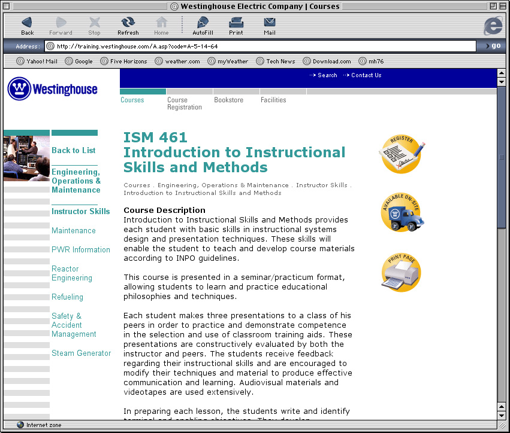Click the Refresh toolbar icon
Screen dimensions: 510x433
128,23
